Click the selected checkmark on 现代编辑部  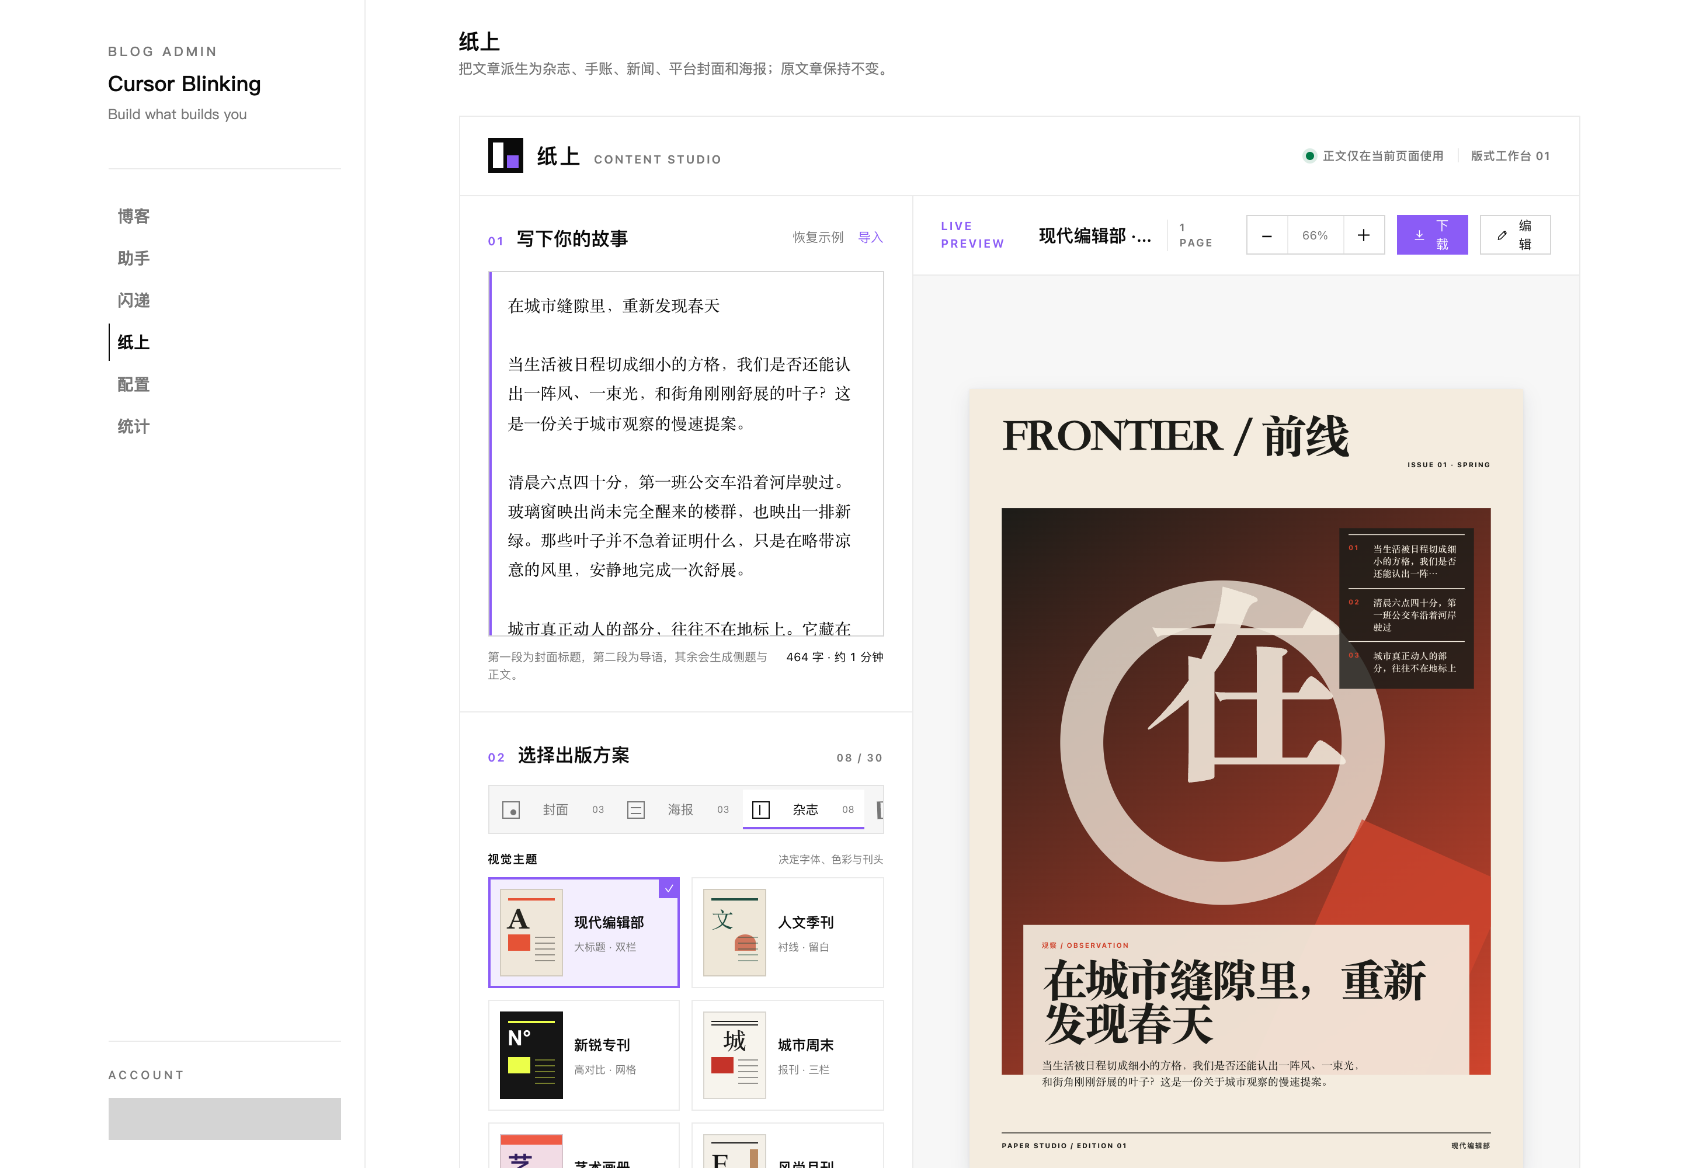[669, 888]
